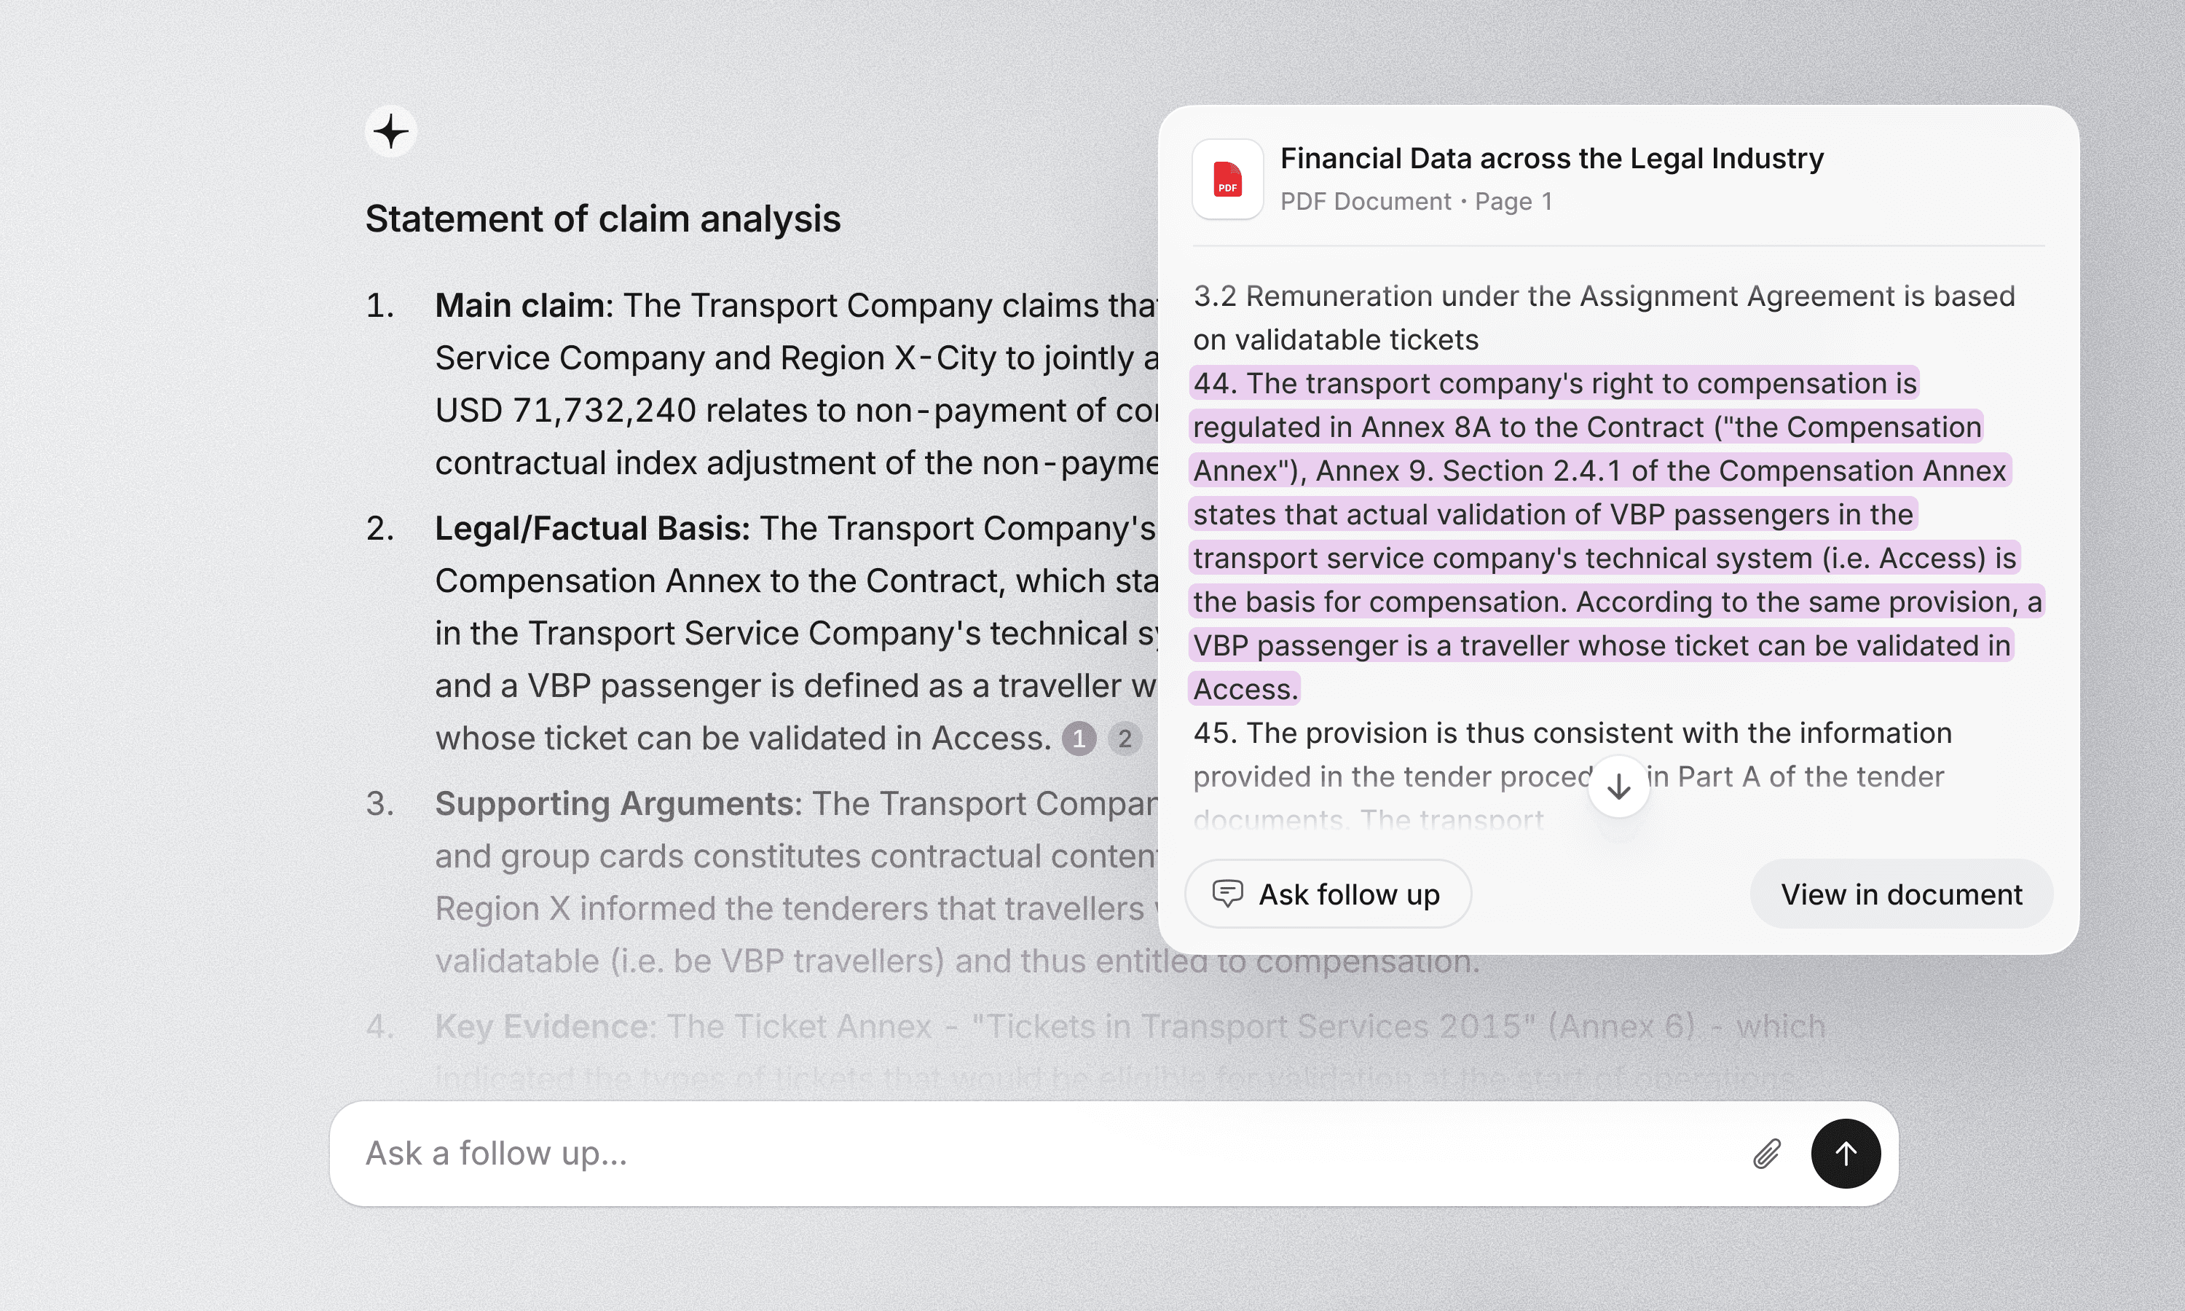Click the paperclip attachment icon
The height and width of the screenshot is (1311, 2185).
(x=1766, y=1154)
